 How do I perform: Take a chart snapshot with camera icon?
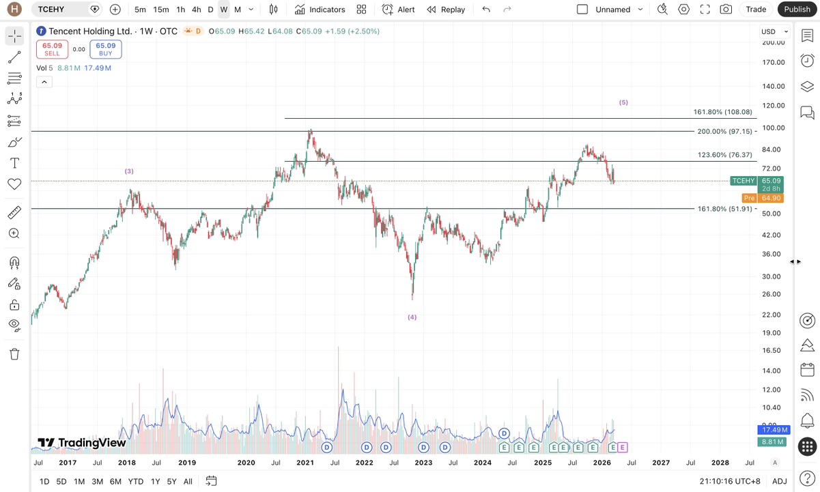726,10
